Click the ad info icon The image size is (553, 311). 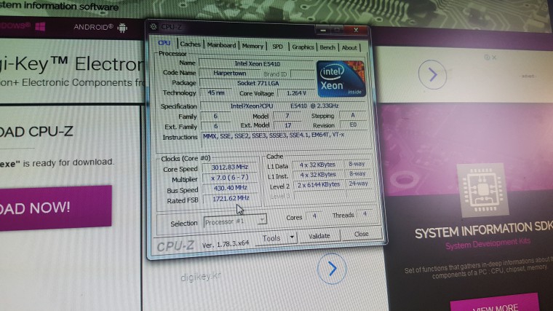tap(487, 58)
